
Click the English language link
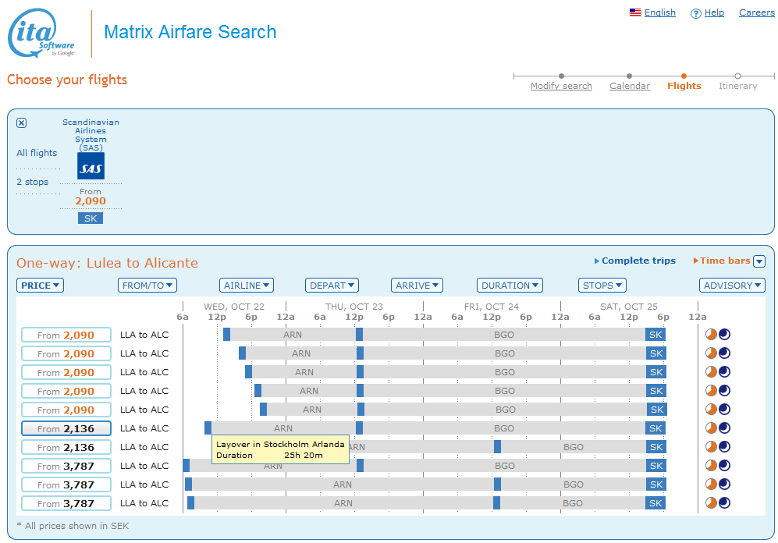[x=660, y=12]
